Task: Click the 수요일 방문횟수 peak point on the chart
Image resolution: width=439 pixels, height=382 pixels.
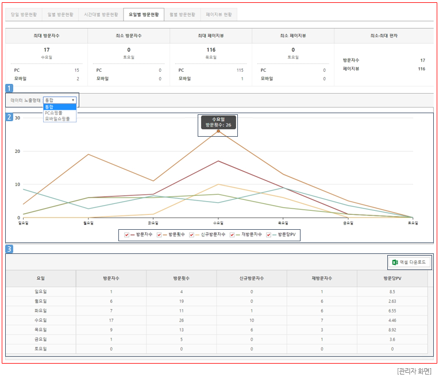Action: pos(218,131)
